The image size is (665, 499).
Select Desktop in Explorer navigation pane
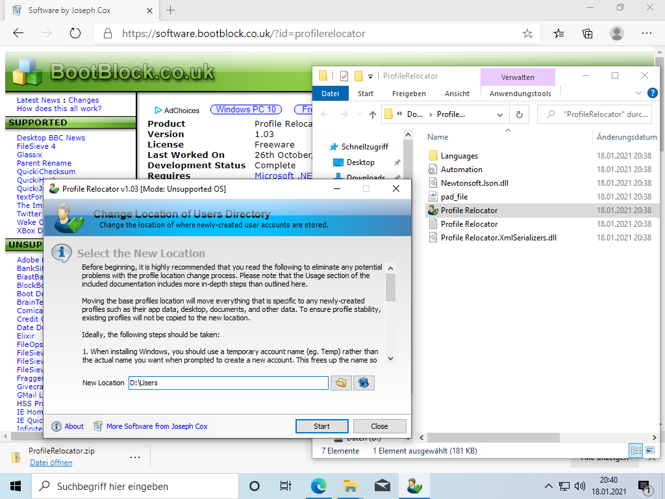[x=360, y=162]
